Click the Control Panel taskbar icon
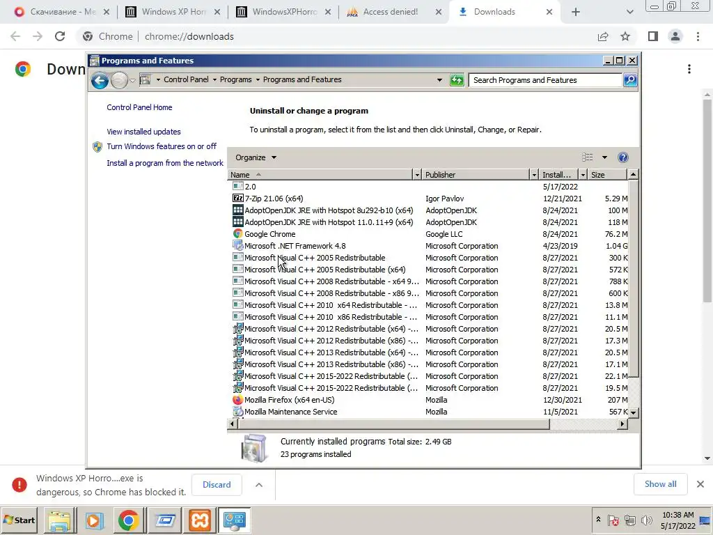This screenshot has width=713, height=535. 235,520
